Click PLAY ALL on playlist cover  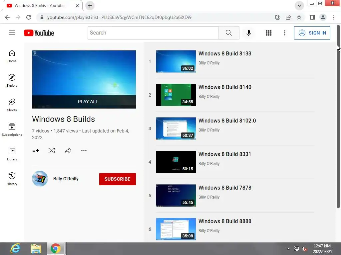(x=84, y=102)
